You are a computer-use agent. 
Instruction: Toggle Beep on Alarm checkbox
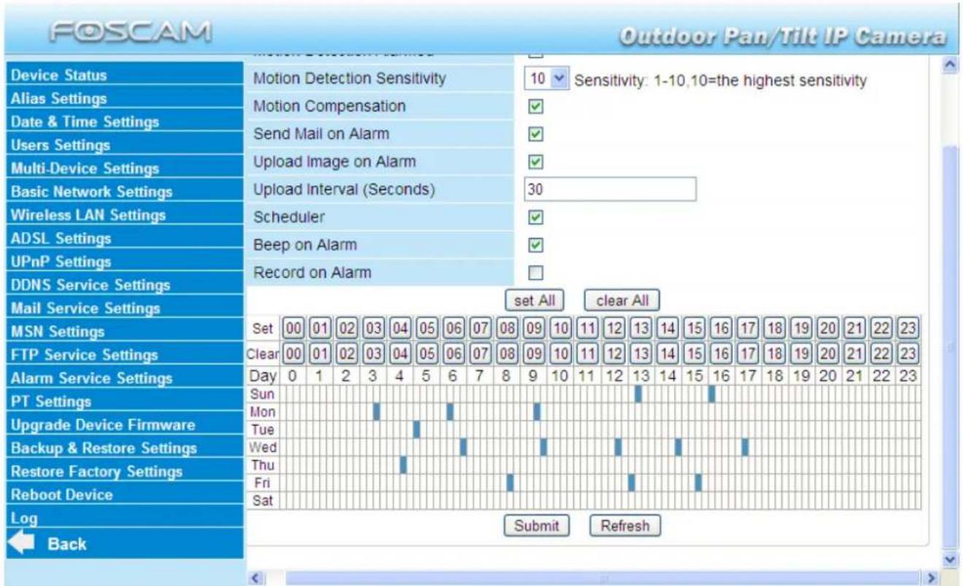[535, 245]
